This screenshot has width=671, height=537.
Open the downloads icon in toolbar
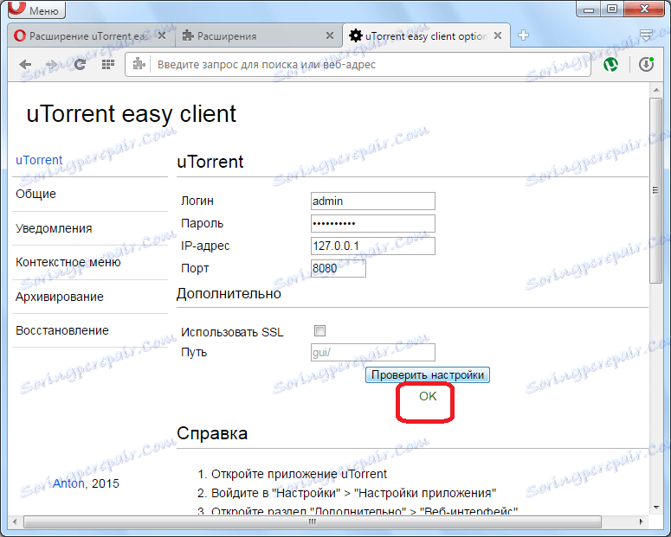646,65
